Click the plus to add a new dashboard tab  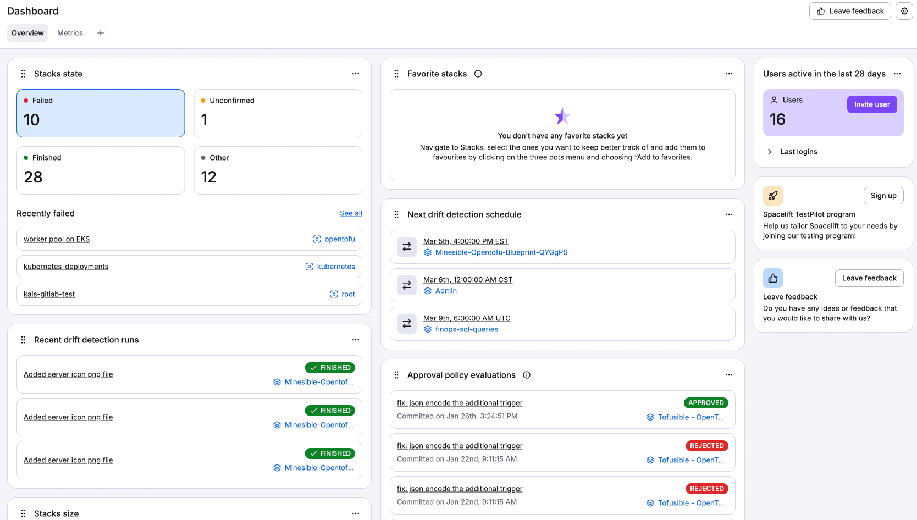pos(100,32)
